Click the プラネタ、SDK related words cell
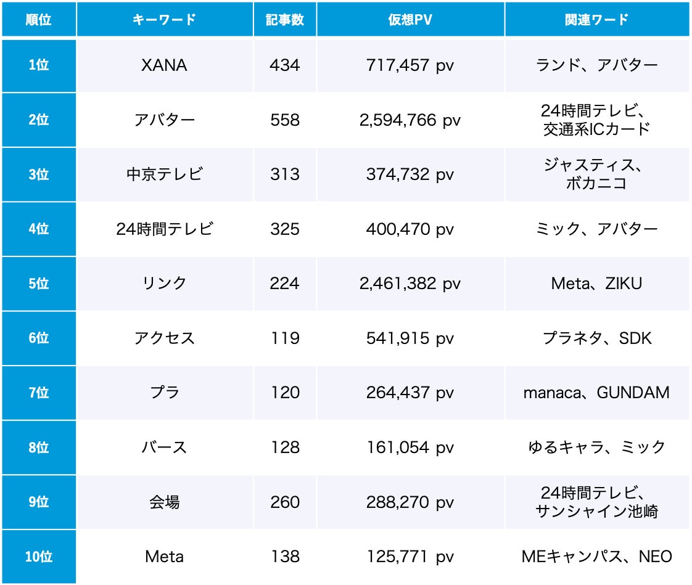This screenshot has height=585, width=692. [596, 338]
